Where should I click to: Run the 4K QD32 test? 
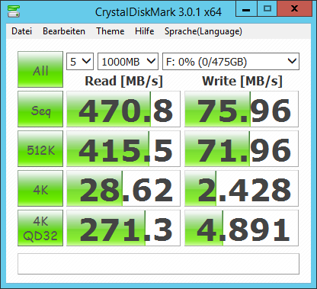click(x=40, y=228)
